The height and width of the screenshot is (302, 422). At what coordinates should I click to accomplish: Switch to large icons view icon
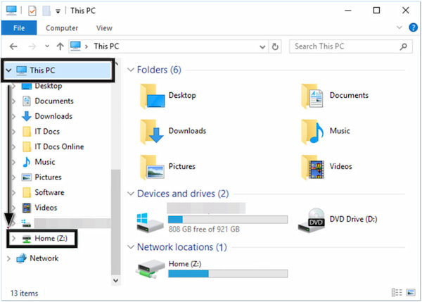(x=411, y=293)
